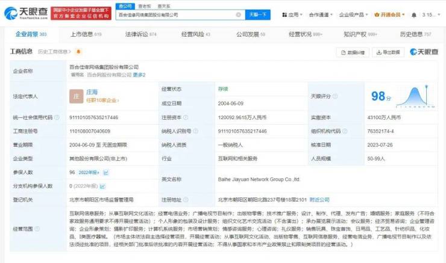Clear the search box with the X icon
This screenshot has width=446, height=263.
[x=239, y=14]
